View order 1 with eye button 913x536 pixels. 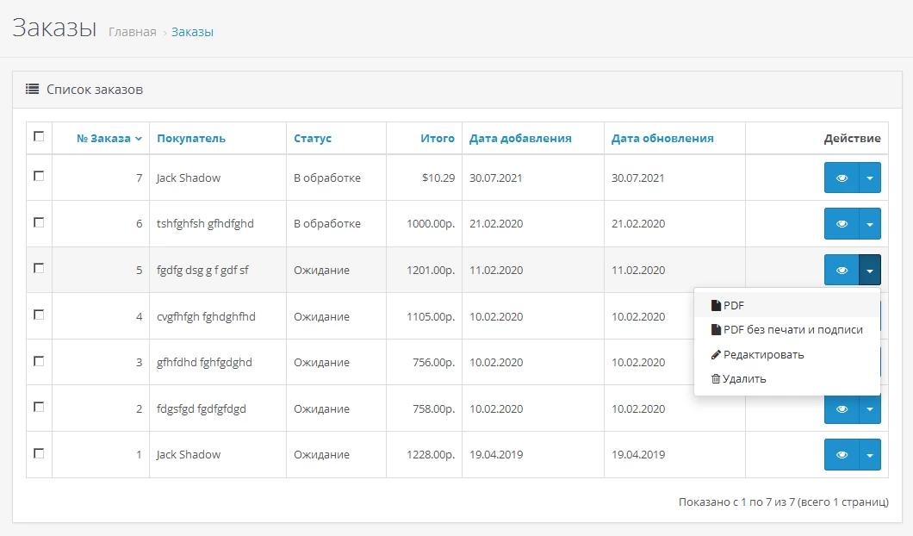coord(842,455)
